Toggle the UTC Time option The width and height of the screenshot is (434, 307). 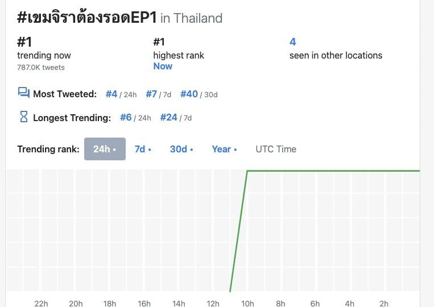click(x=276, y=149)
